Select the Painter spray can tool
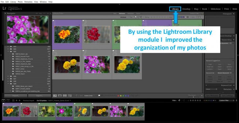The height and width of the screenshot is (123, 239). (x=77, y=96)
